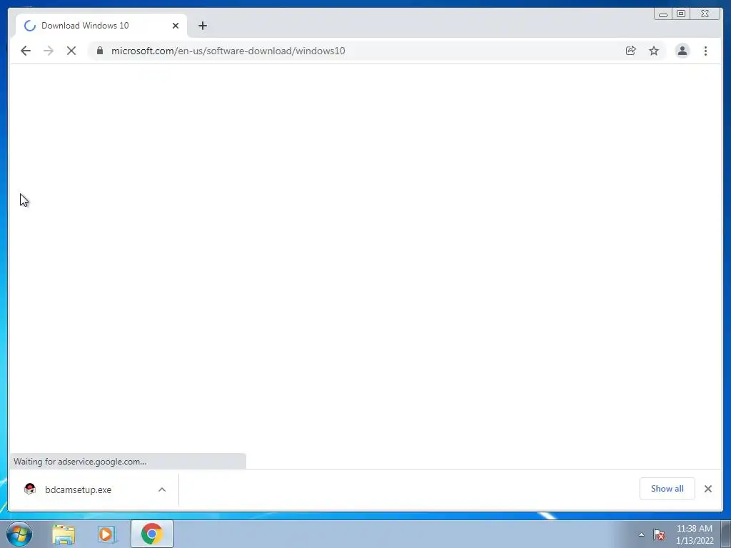Go back to the previous page
Screen dimensions: 731x548
click(26, 51)
